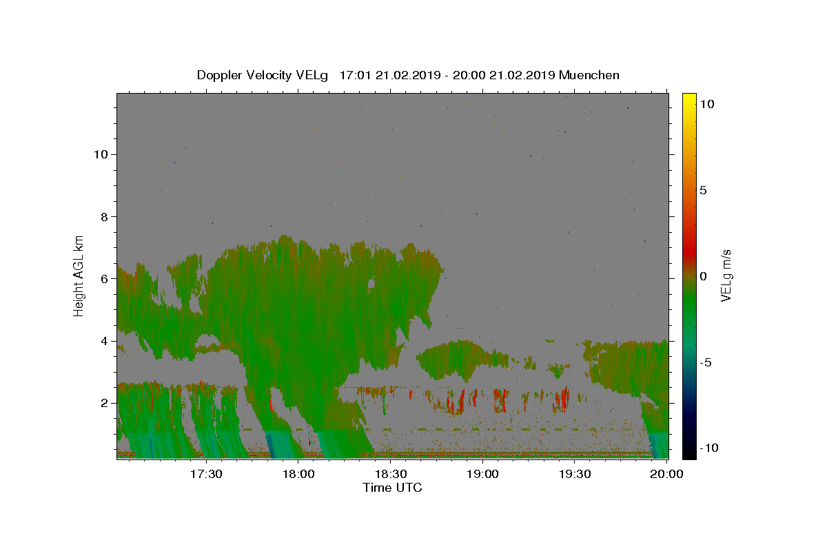Click the height tick label 4
Image resolution: width=827 pixels, height=551 pixels.
105,341
